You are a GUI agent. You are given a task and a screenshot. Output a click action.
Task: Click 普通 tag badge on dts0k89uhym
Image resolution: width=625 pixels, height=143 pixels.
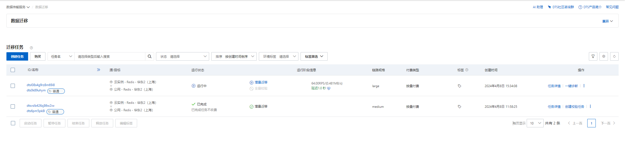pos(56,91)
